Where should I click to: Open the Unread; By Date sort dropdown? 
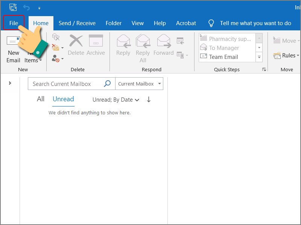pos(116,100)
